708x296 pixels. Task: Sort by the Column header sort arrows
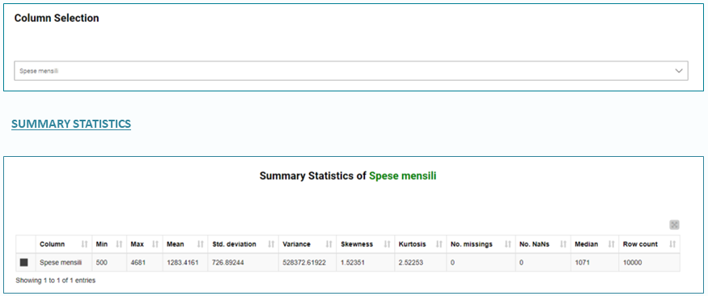(84, 244)
